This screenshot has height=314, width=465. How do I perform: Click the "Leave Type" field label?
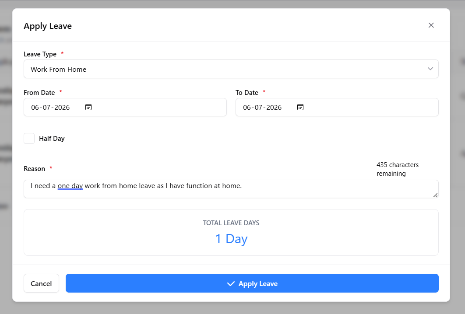coord(40,54)
